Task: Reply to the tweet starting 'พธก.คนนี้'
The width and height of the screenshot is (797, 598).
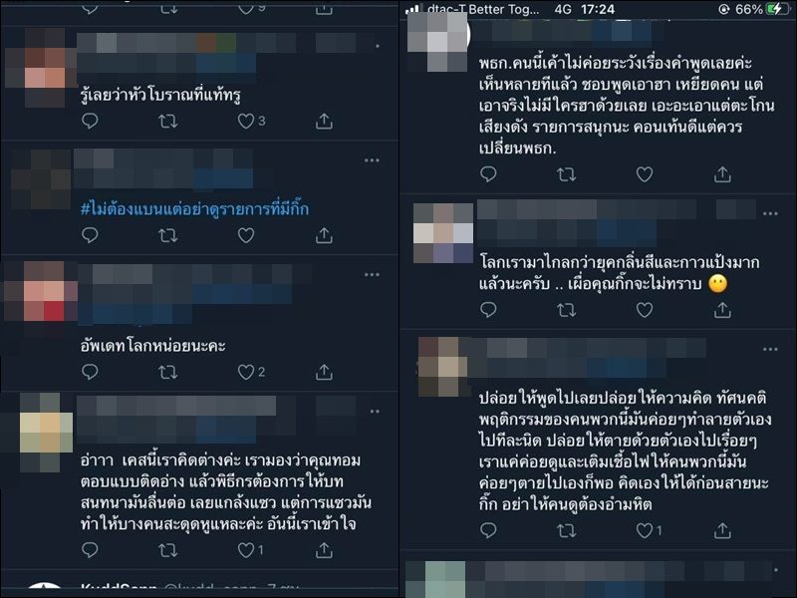Action: [488, 174]
